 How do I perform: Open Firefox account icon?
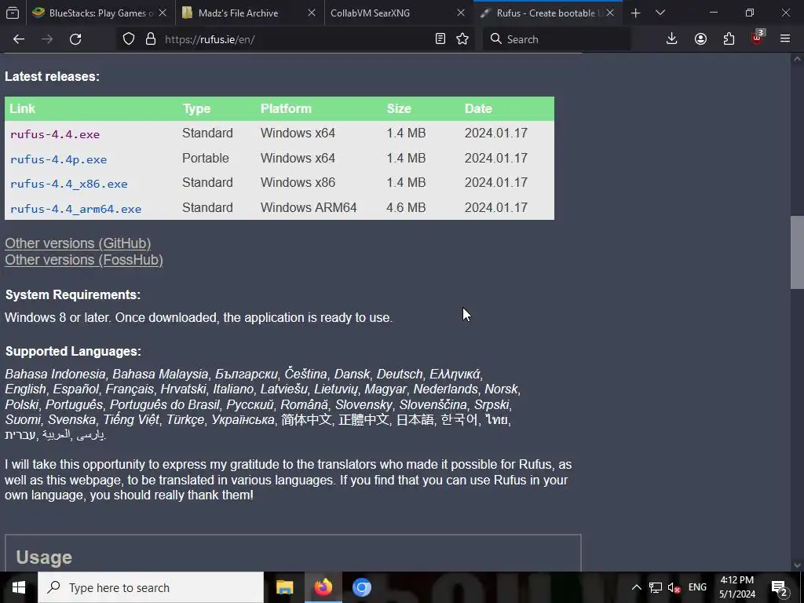700,39
